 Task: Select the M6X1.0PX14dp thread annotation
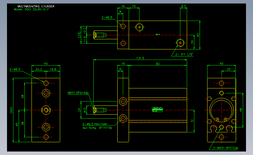point(78,93)
